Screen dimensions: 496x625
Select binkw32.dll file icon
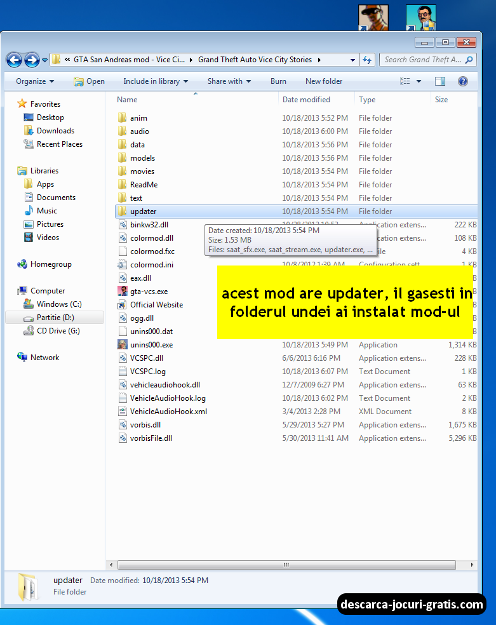coord(123,225)
